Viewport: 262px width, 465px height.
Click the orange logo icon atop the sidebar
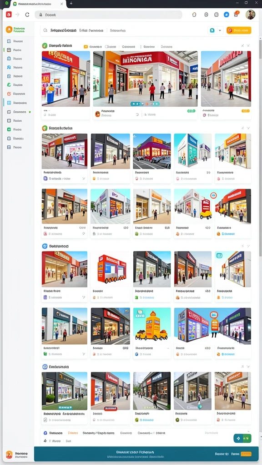point(9,30)
